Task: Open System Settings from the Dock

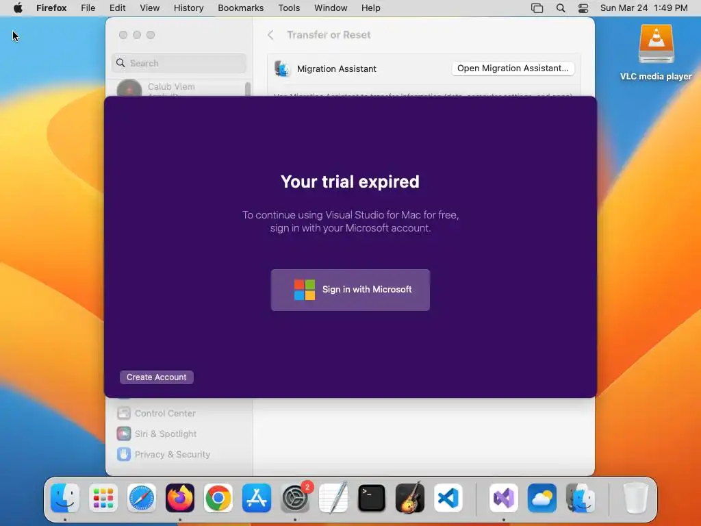Action: point(295,498)
